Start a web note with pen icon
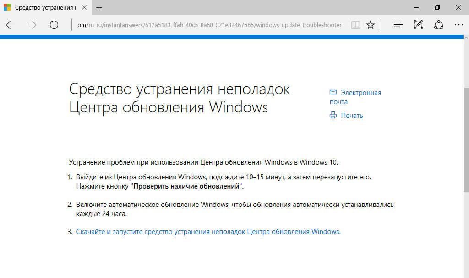Viewport: 469px width, 278px height. click(418, 25)
